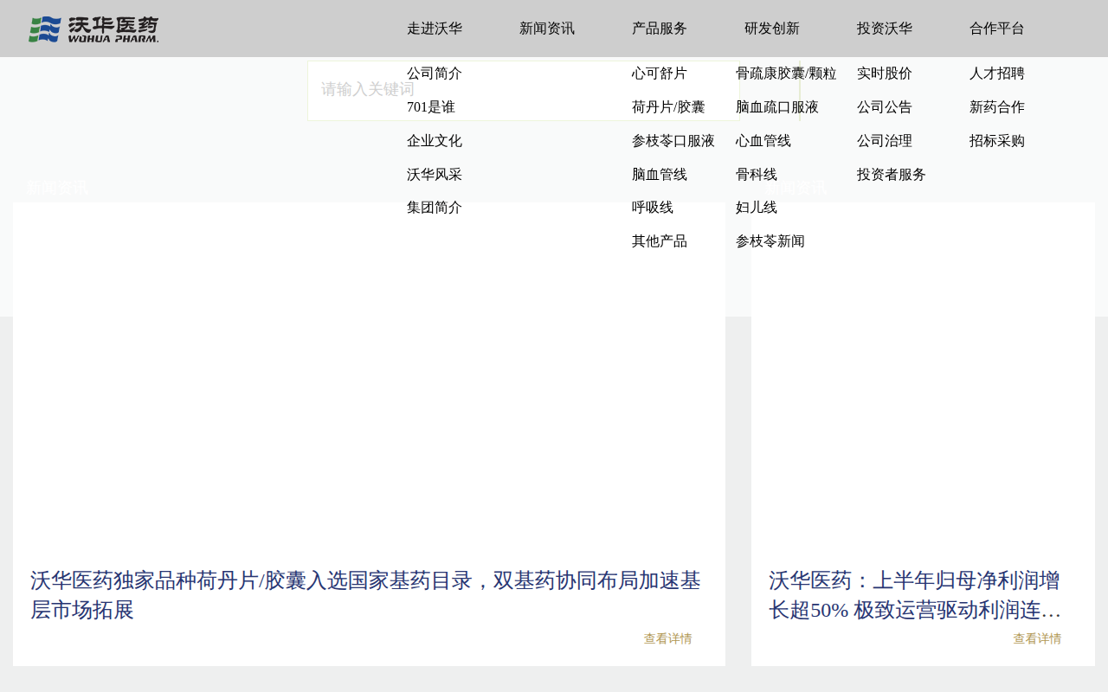Open the 上半年归母净利润增长超50% headline
The width and height of the screenshot is (1108, 692).
915,595
